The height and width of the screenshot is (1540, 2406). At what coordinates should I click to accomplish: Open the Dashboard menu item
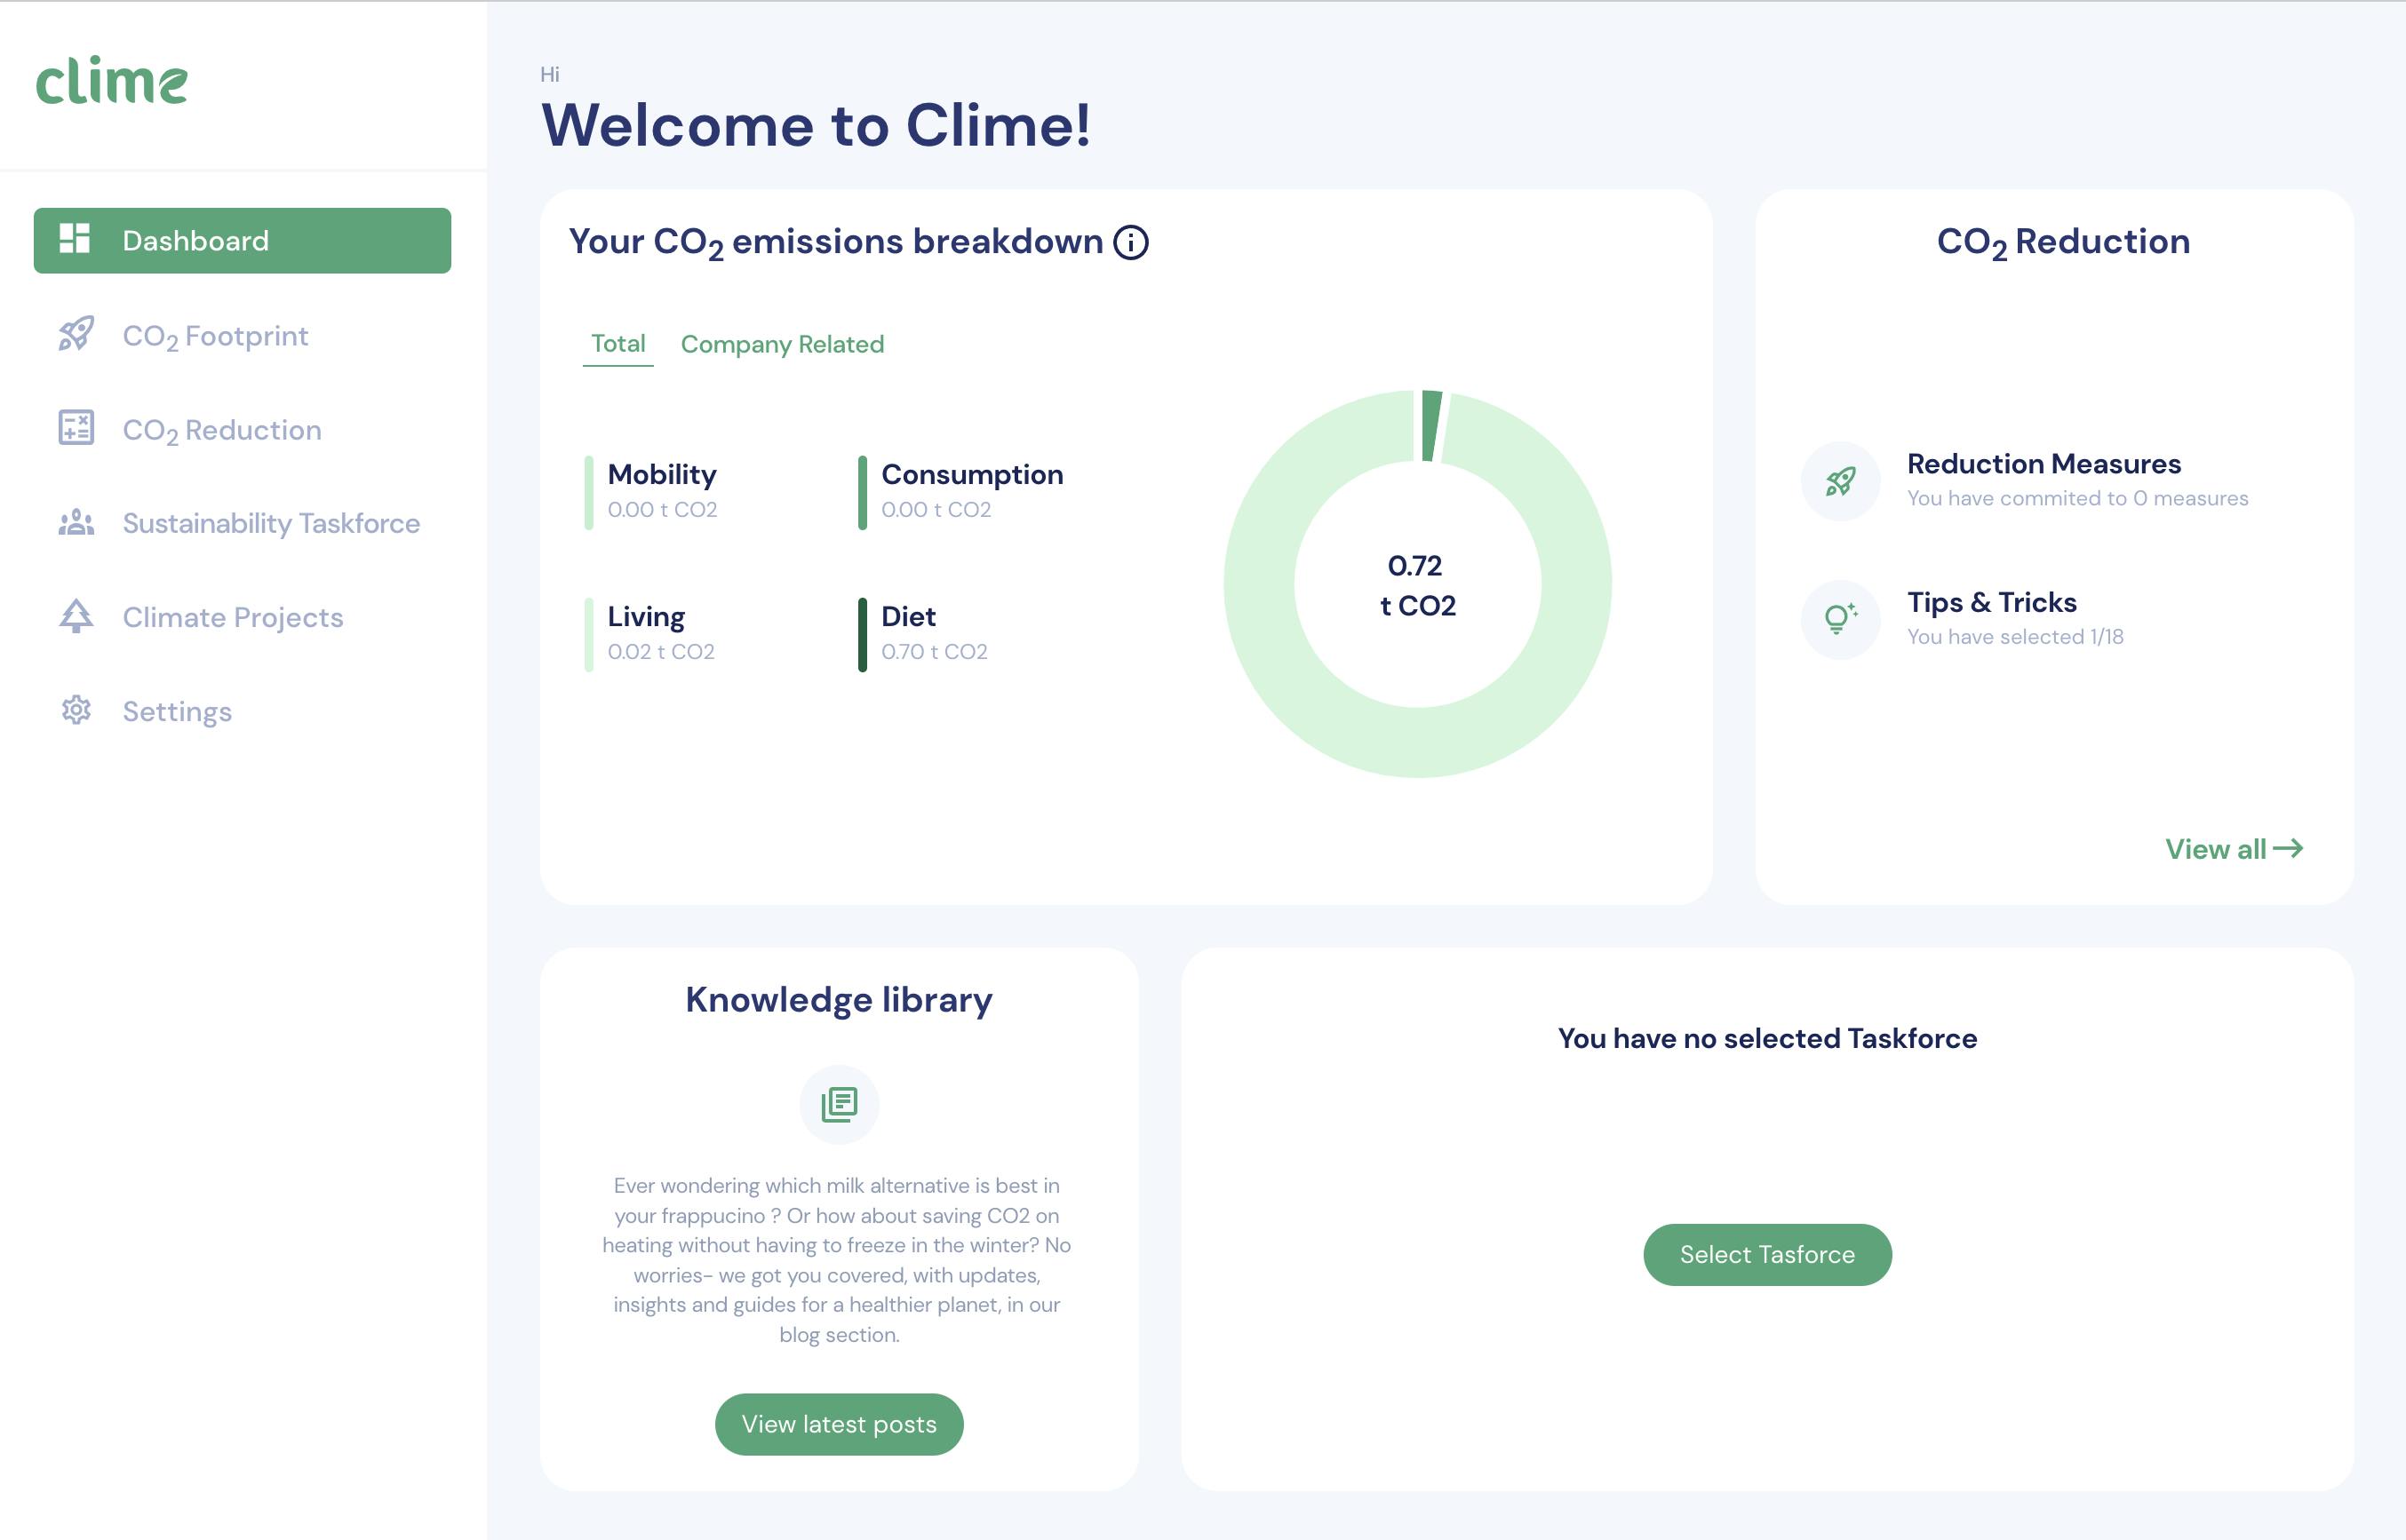pyautogui.click(x=242, y=240)
